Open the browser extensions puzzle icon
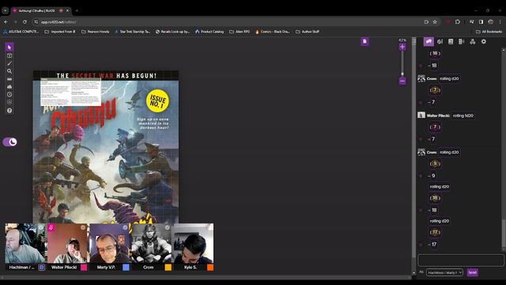This screenshot has height=285, width=506. [458, 22]
